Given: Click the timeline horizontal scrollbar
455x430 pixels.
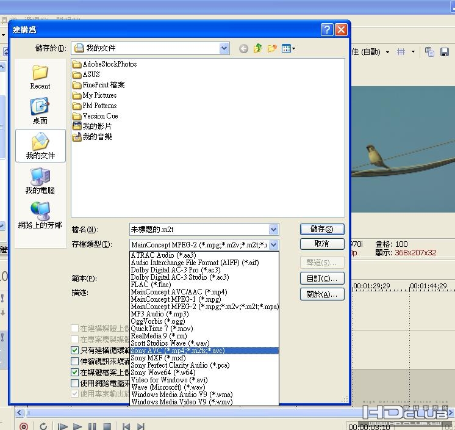Looking at the screenshot, I should 234,412.
